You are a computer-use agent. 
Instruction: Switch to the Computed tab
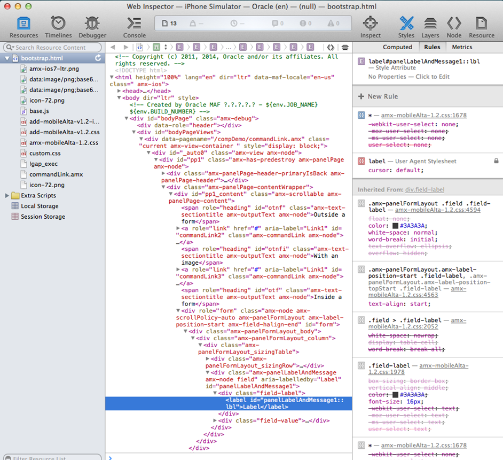coord(397,47)
